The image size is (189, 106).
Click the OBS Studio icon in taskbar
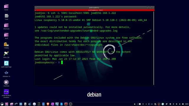(71, 104)
